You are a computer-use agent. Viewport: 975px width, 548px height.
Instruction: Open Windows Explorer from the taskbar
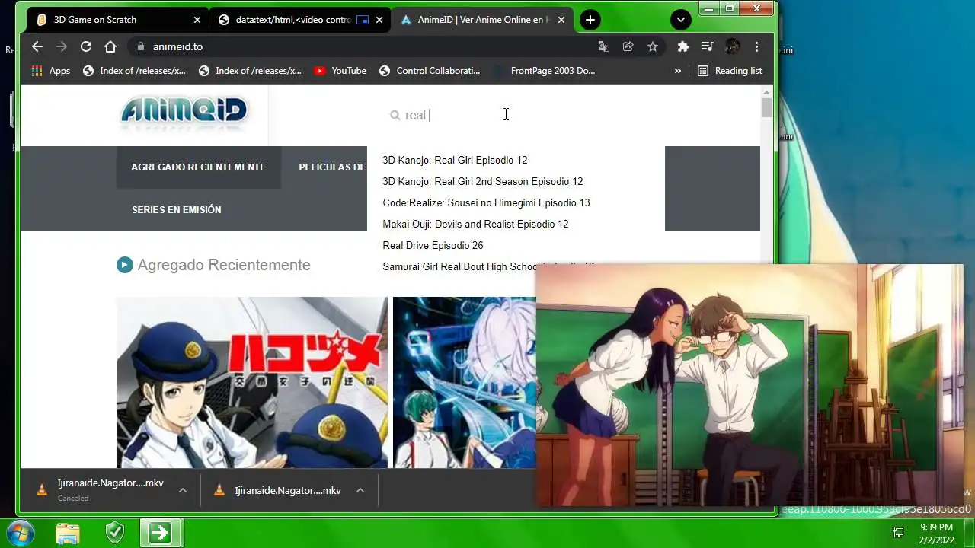click(x=68, y=533)
